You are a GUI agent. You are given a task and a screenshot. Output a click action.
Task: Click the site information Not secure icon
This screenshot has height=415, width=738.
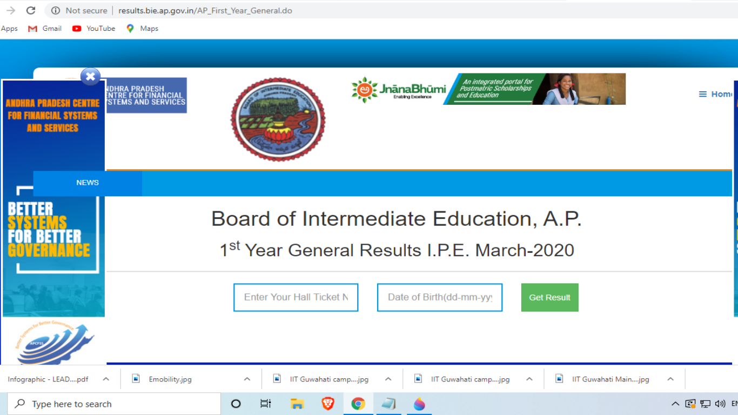tap(56, 10)
